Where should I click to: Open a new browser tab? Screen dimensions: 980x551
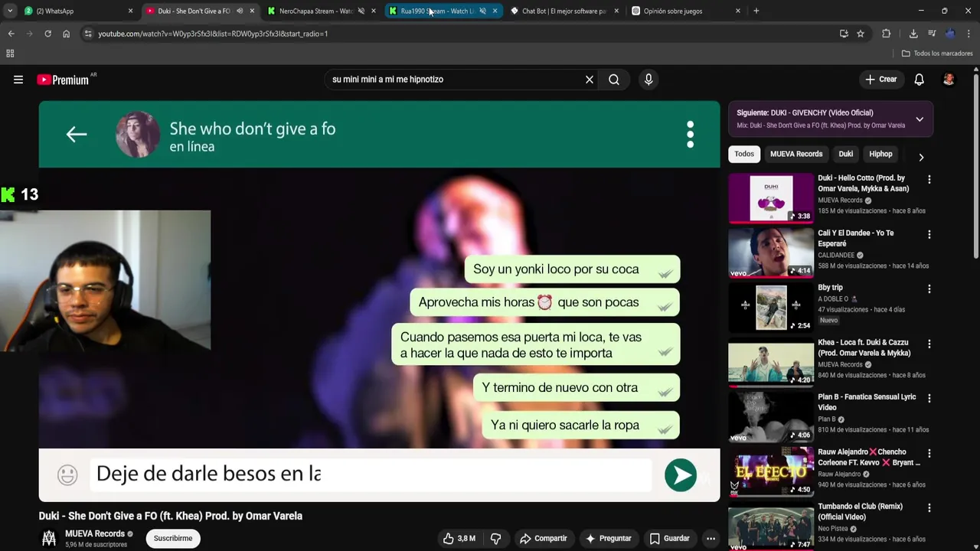click(x=756, y=11)
